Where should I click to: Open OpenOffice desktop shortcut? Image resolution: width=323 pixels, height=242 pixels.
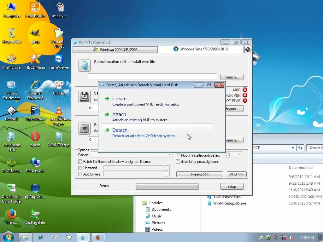(35, 113)
